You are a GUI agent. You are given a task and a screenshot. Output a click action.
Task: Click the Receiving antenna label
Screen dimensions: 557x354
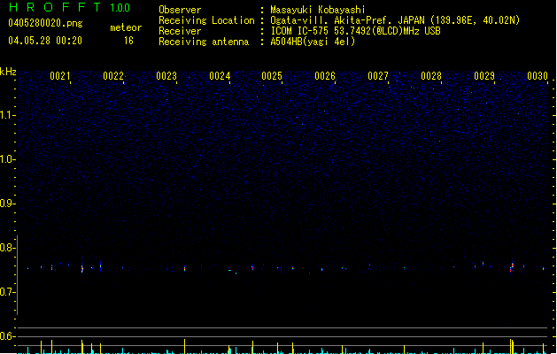click(204, 42)
